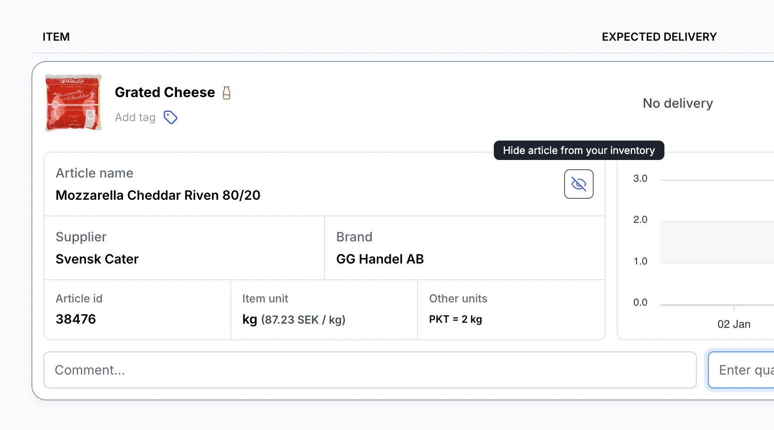Click the bottle icon beside Grated Cheese
The width and height of the screenshot is (774, 430).
pyautogui.click(x=227, y=93)
